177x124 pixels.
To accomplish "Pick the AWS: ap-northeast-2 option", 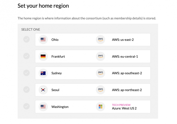I will pyautogui.click(x=127, y=90).
